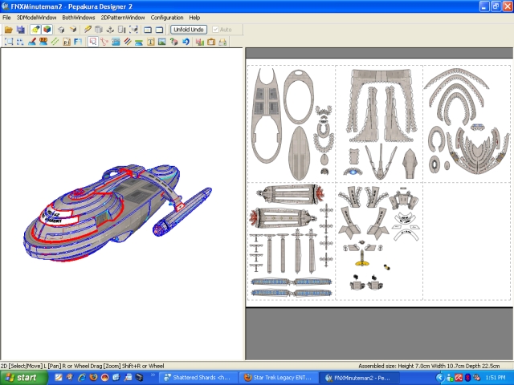This screenshot has width=514, height=385.
Task: Open the Configuration menu
Action: [167, 18]
